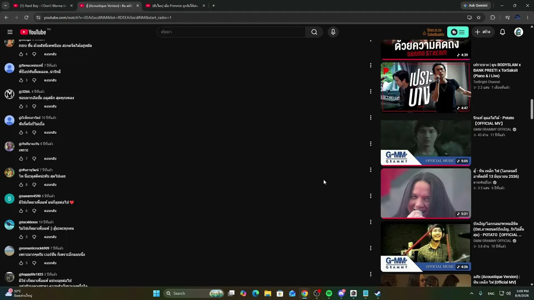534x300 pixels.
Task: Open the YouTube guide hamburger menu
Action: click(10, 32)
